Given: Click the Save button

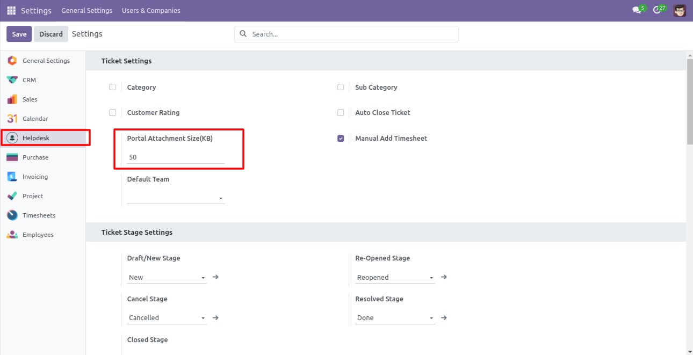Looking at the screenshot, I should coord(19,34).
